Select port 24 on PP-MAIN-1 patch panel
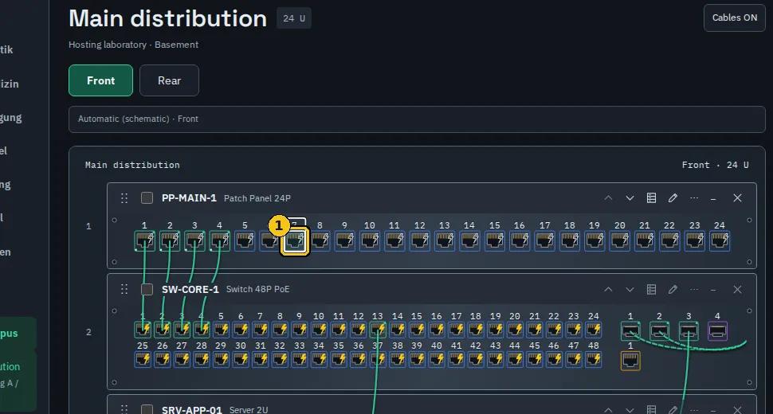 coord(720,241)
